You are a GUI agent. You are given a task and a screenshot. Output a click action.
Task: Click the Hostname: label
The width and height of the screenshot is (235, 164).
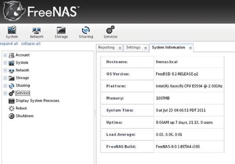[117, 62]
